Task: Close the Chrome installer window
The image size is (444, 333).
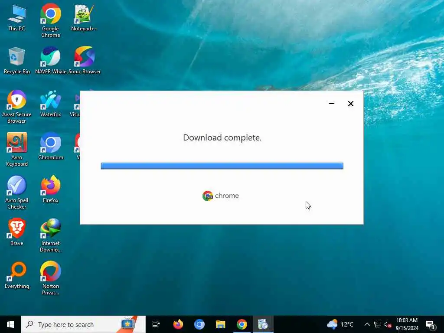Action: (x=350, y=104)
